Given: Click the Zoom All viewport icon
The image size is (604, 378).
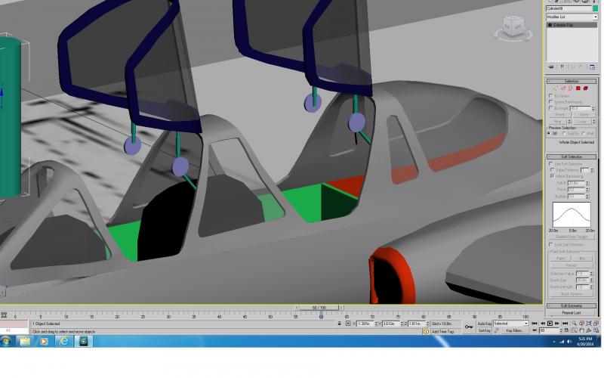Looking at the screenshot, I should [x=581, y=324].
